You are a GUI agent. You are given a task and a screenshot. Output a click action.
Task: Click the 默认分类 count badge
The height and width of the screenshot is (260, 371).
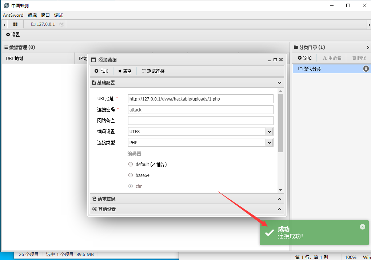[366, 69]
